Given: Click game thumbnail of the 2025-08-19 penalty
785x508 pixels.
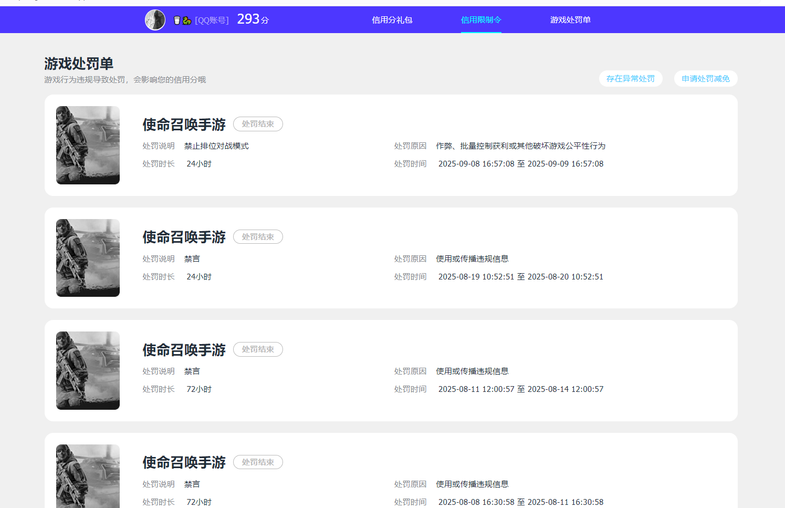Looking at the screenshot, I should [88, 258].
